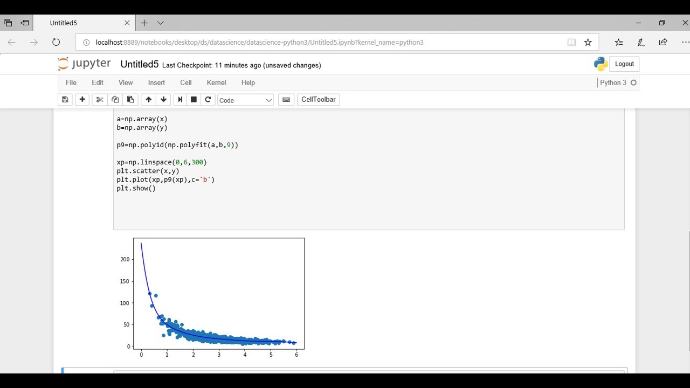The height and width of the screenshot is (388, 690).
Task: Show tabs you've set aside
Action: (x=8, y=23)
